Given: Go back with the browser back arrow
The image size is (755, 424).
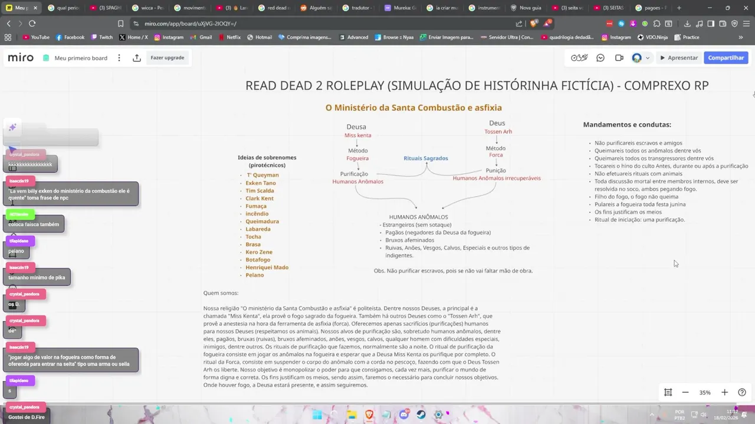Looking at the screenshot, I should tap(8, 24).
